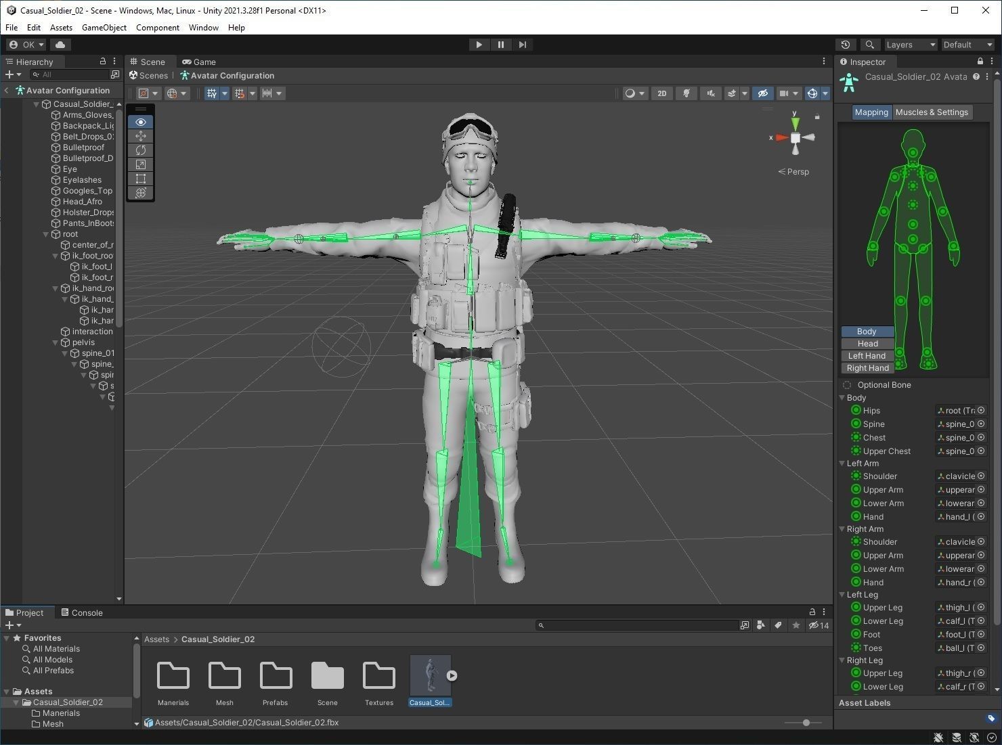Select the View (eye) tool in scene overlay
The image size is (1002, 745).
coord(141,122)
